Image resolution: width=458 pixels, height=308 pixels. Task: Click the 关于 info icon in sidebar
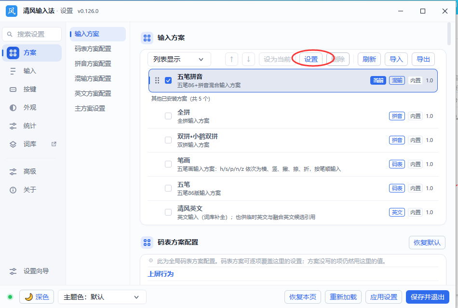(x=13, y=190)
